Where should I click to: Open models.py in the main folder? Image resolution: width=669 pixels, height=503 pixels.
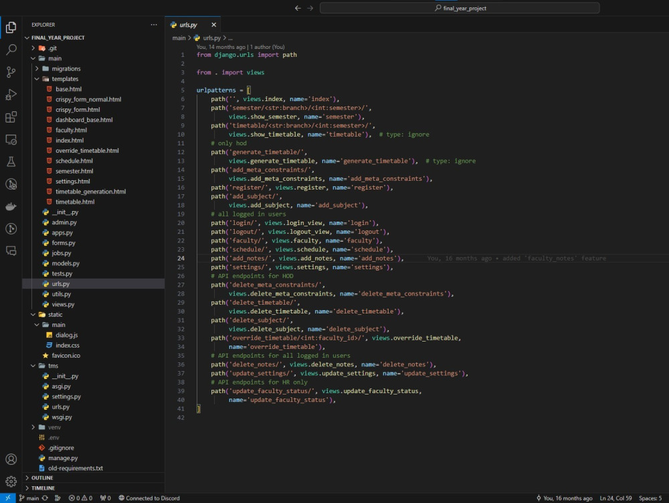pos(94,263)
